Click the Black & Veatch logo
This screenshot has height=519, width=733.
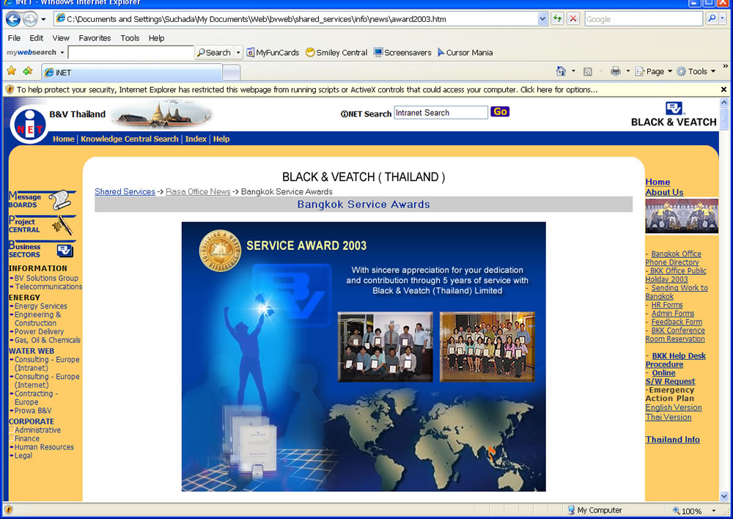[x=674, y=114]
